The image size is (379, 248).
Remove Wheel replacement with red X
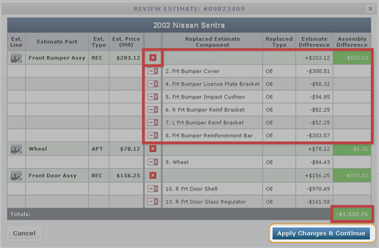[x=152, y=149]
